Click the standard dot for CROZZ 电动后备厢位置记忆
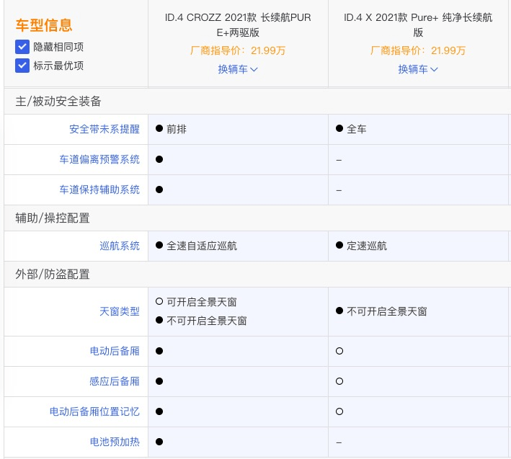The width and height of the screenshot is (511, 459). click(159, 411)
